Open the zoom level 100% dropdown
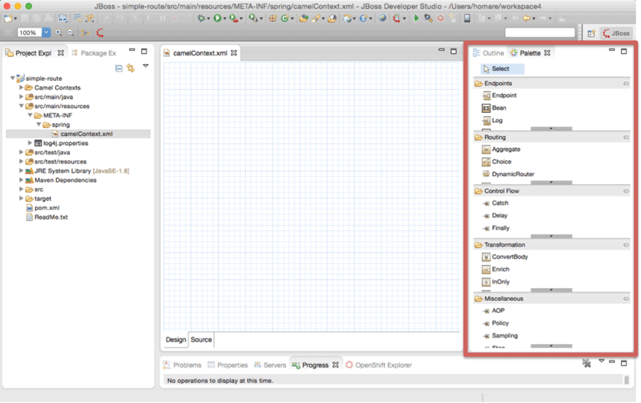Screen dimensions: 641x403 tap(46, 33)
